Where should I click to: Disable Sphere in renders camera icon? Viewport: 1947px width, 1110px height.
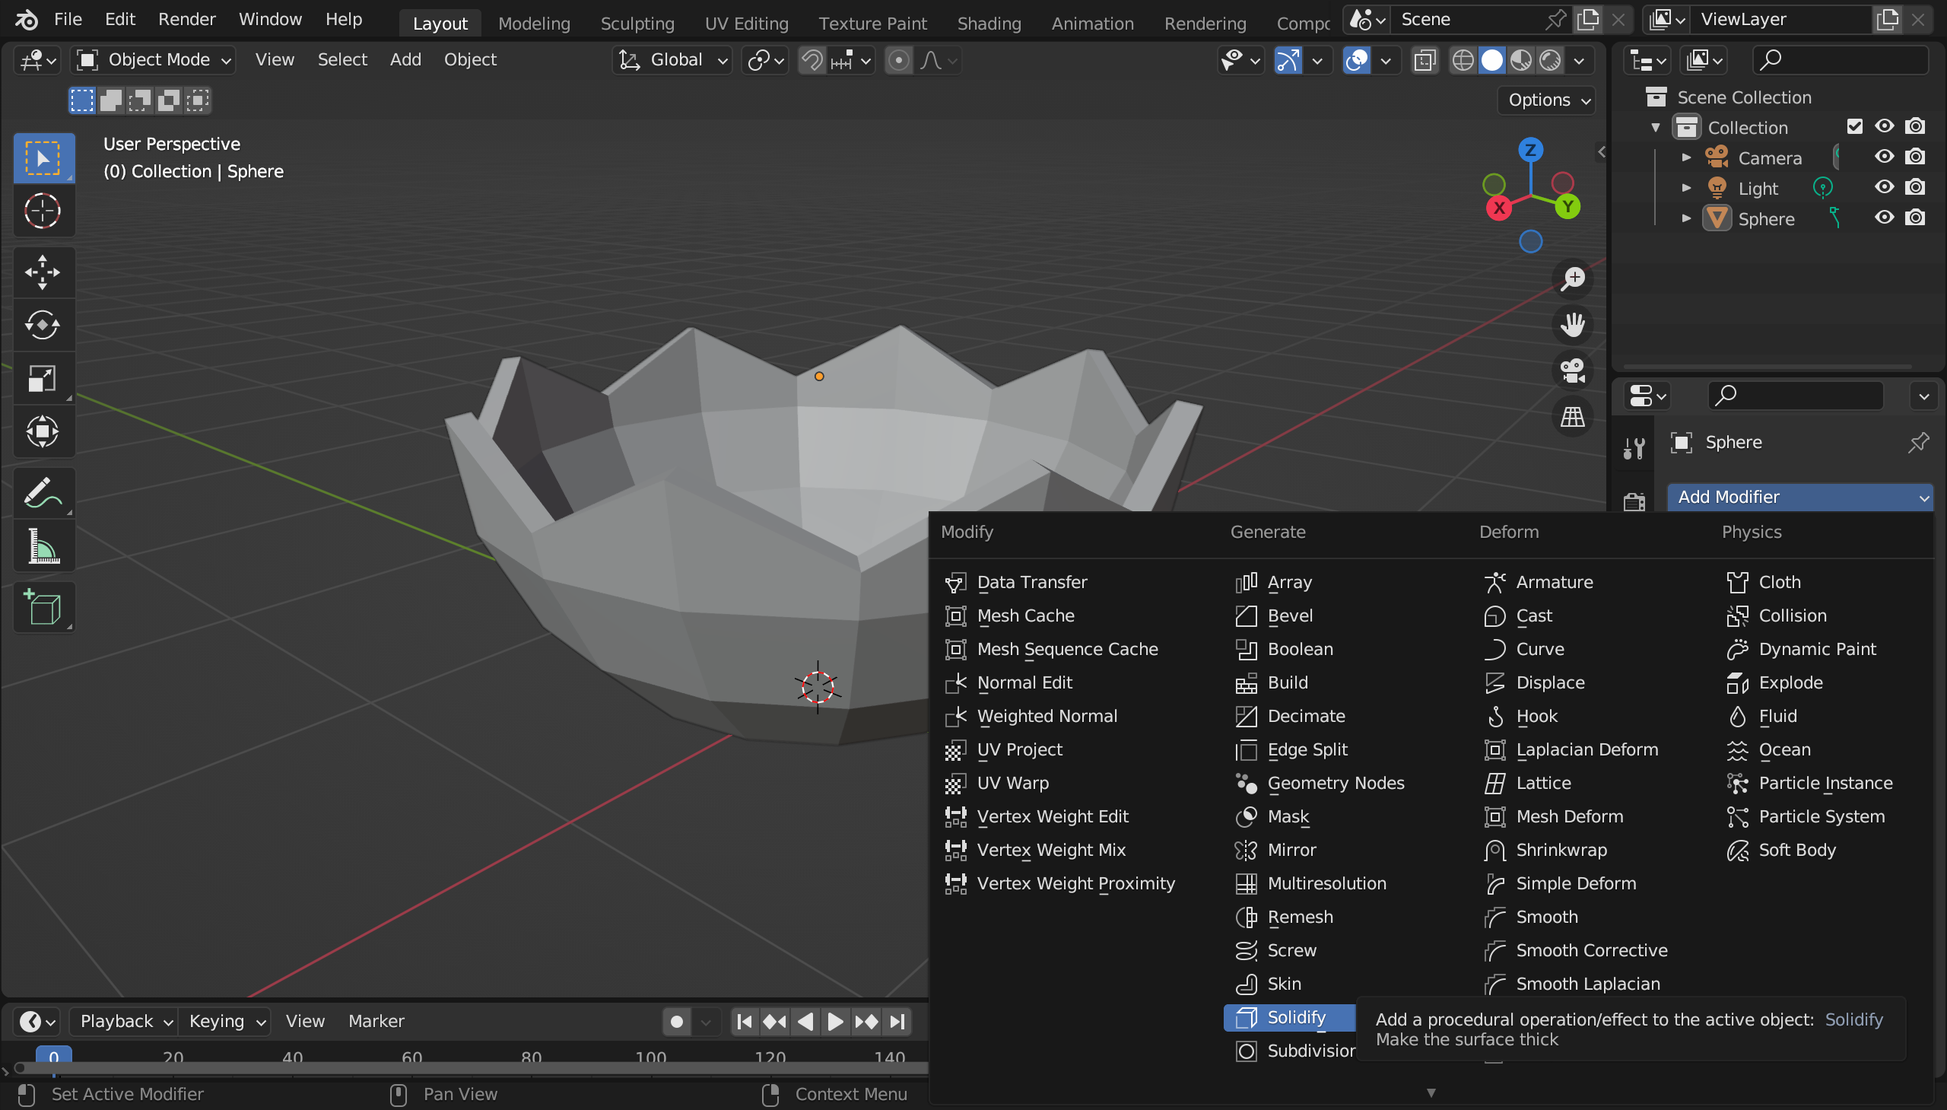(x=1915, y=218)
